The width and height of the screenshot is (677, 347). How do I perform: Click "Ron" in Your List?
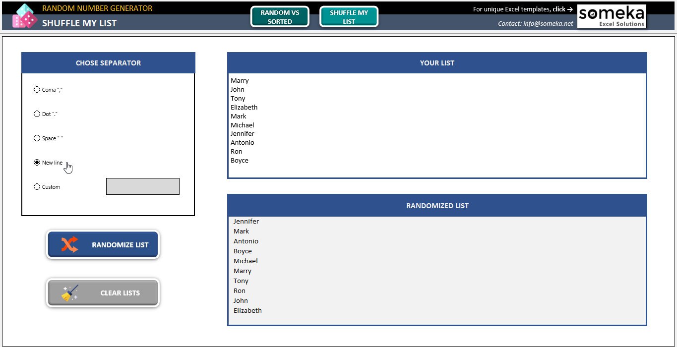click(237, 152)
